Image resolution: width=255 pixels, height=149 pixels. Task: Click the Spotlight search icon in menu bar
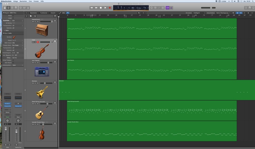(253, 1)
